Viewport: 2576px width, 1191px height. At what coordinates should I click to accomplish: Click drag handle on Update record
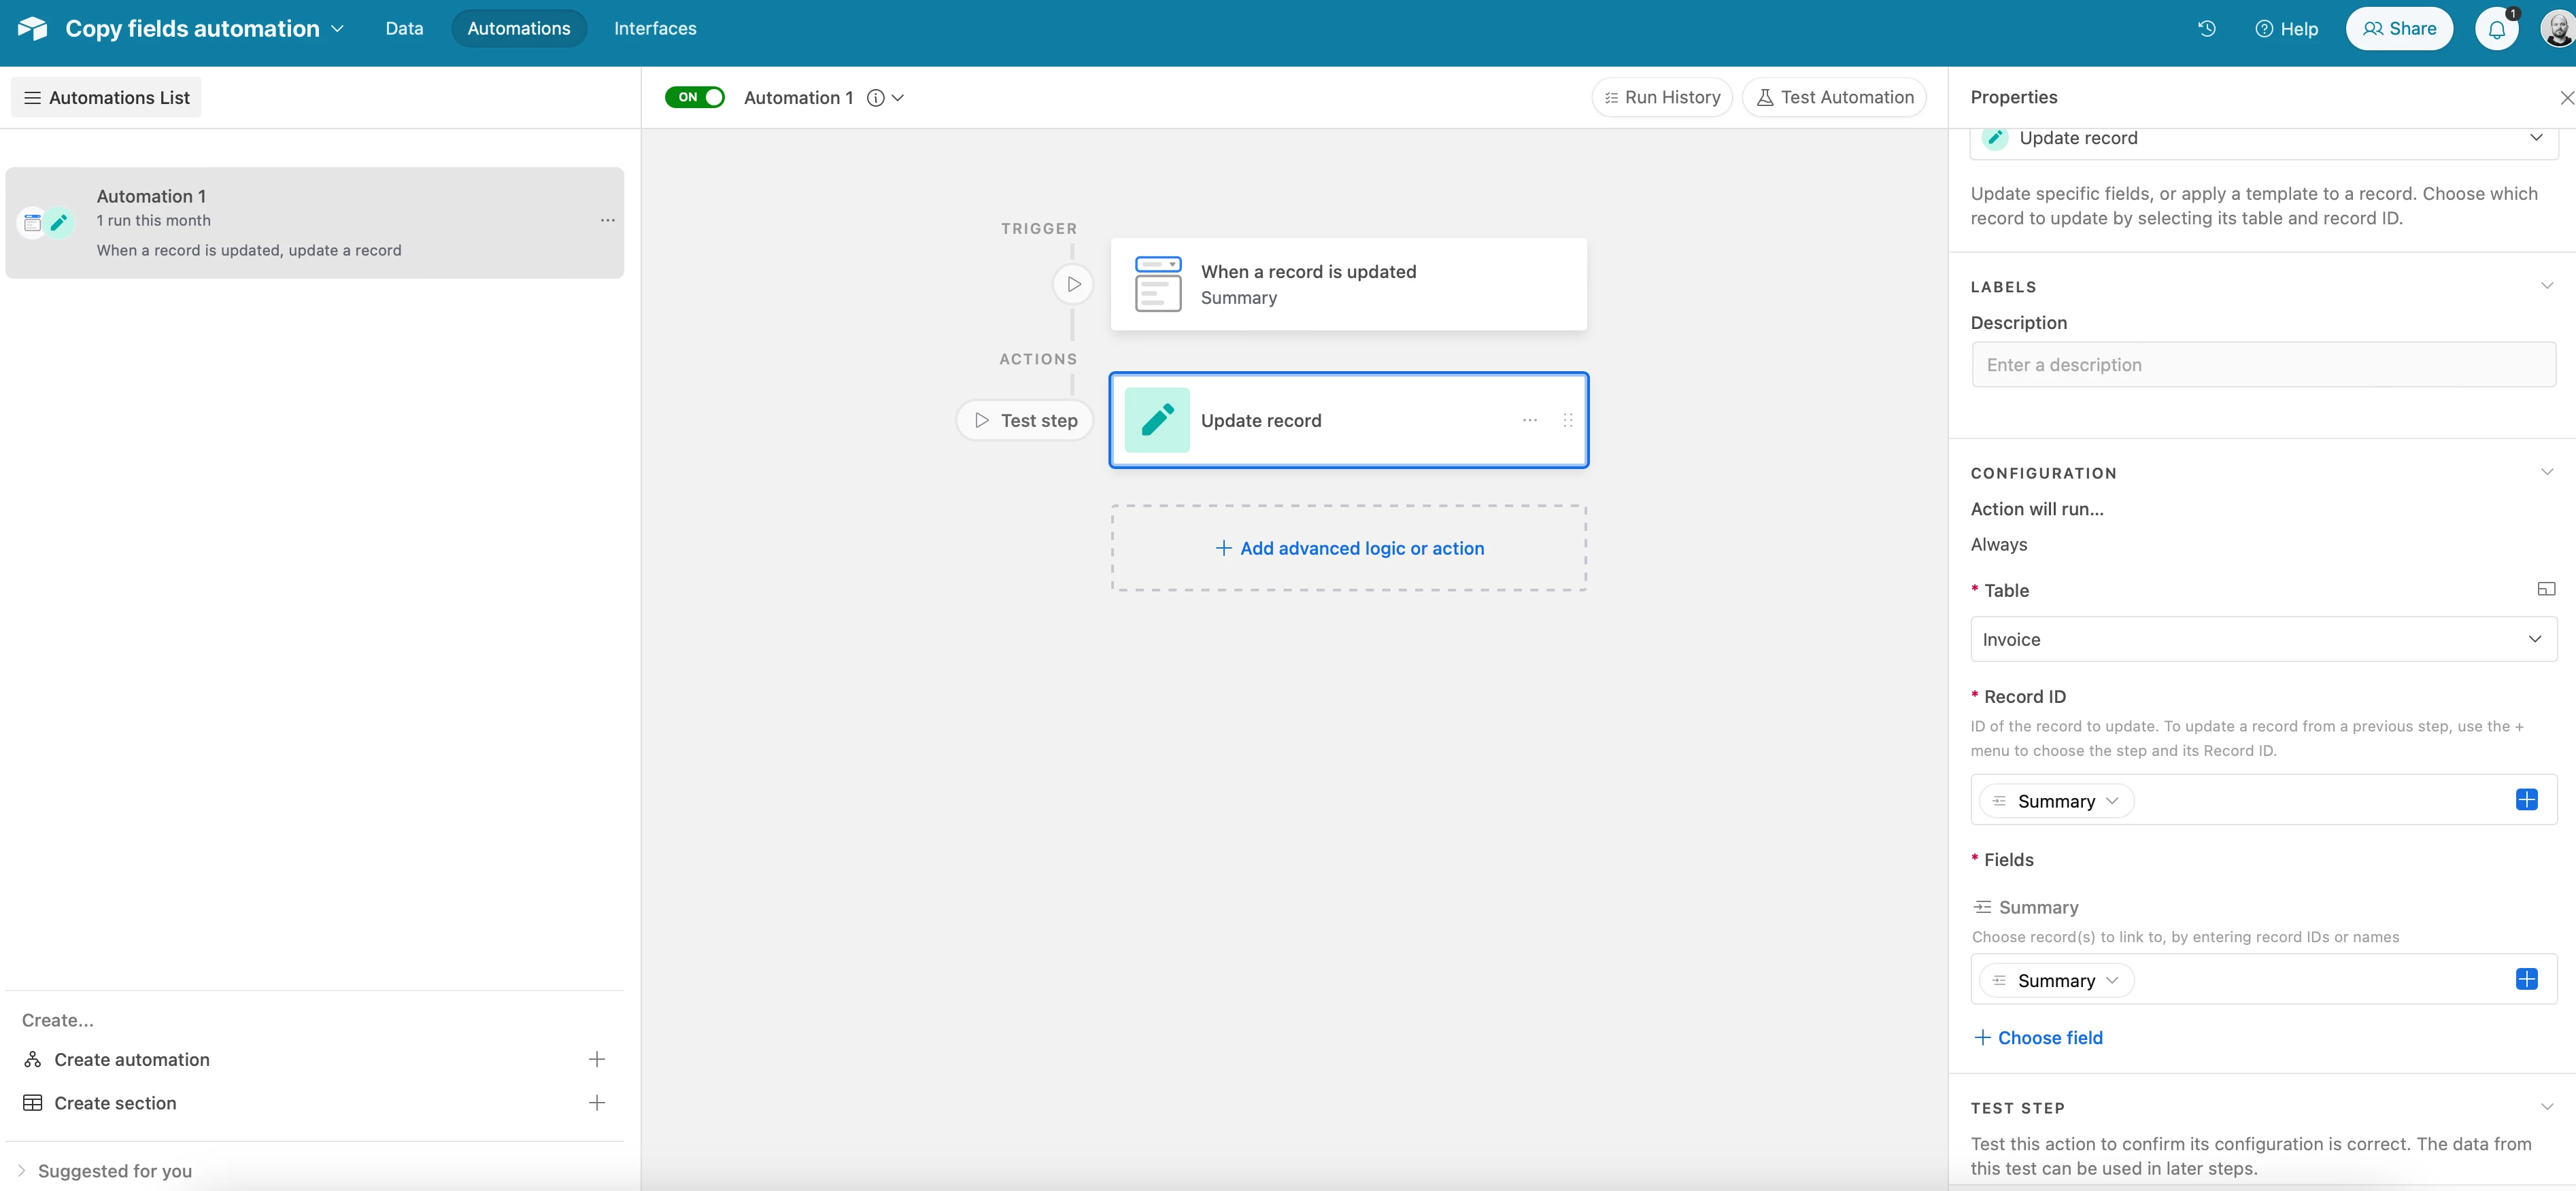point(1567,420)
